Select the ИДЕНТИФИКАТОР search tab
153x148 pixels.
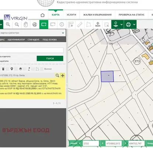[16, 40]
